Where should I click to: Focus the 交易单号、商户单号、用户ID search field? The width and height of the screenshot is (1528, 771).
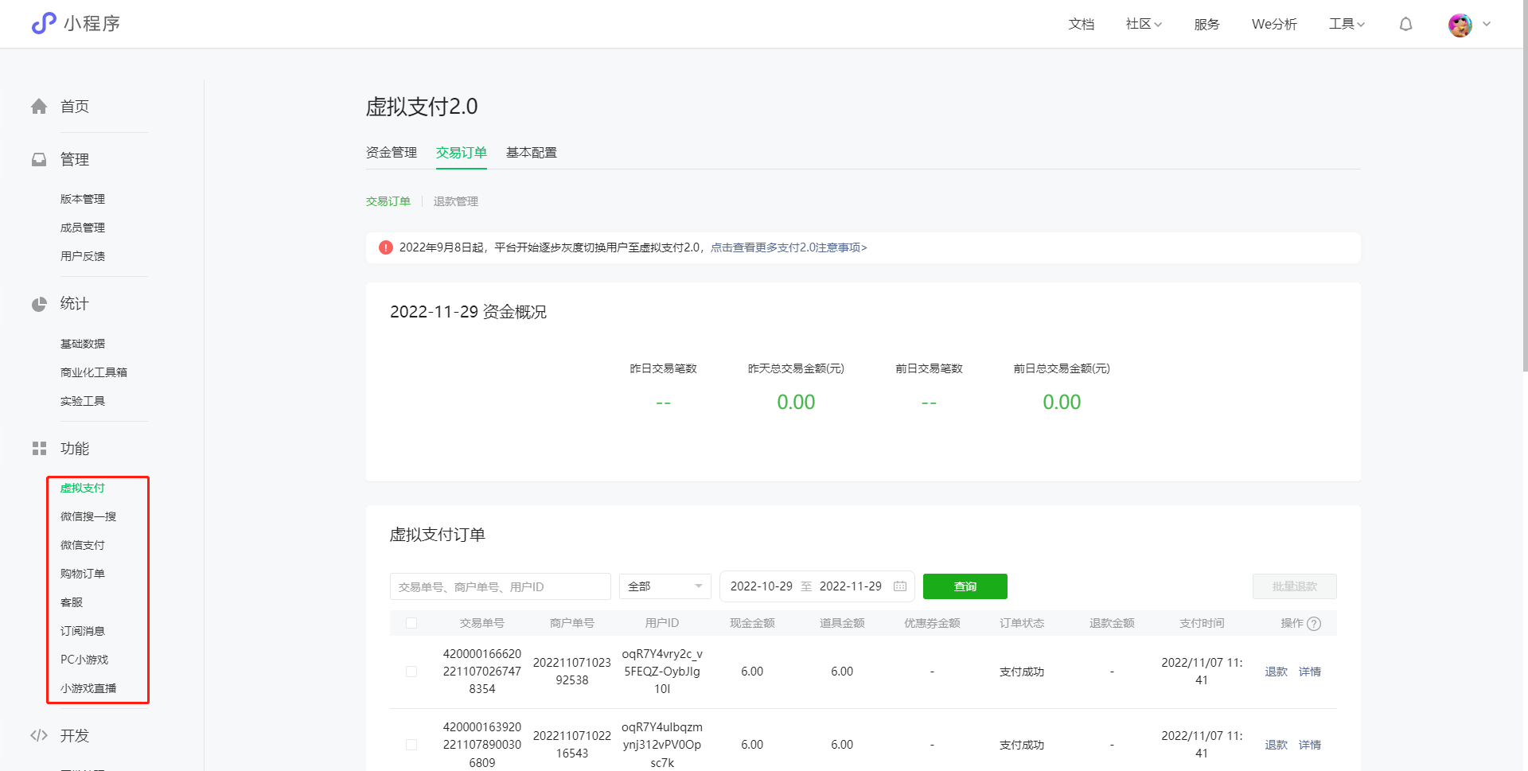[x=501, y=586]
